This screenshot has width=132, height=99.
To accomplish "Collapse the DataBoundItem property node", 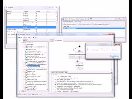I will tap(24, 66).
